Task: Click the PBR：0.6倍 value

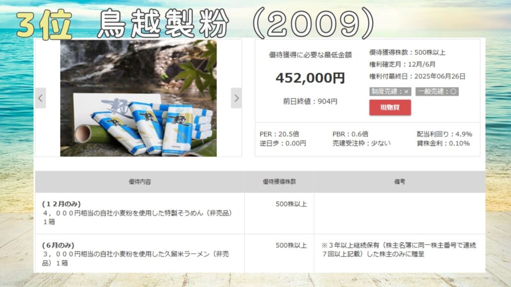Action: (x=350, y=134)
